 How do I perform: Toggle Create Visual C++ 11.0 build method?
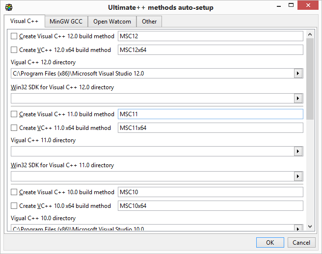coord(14,114)
